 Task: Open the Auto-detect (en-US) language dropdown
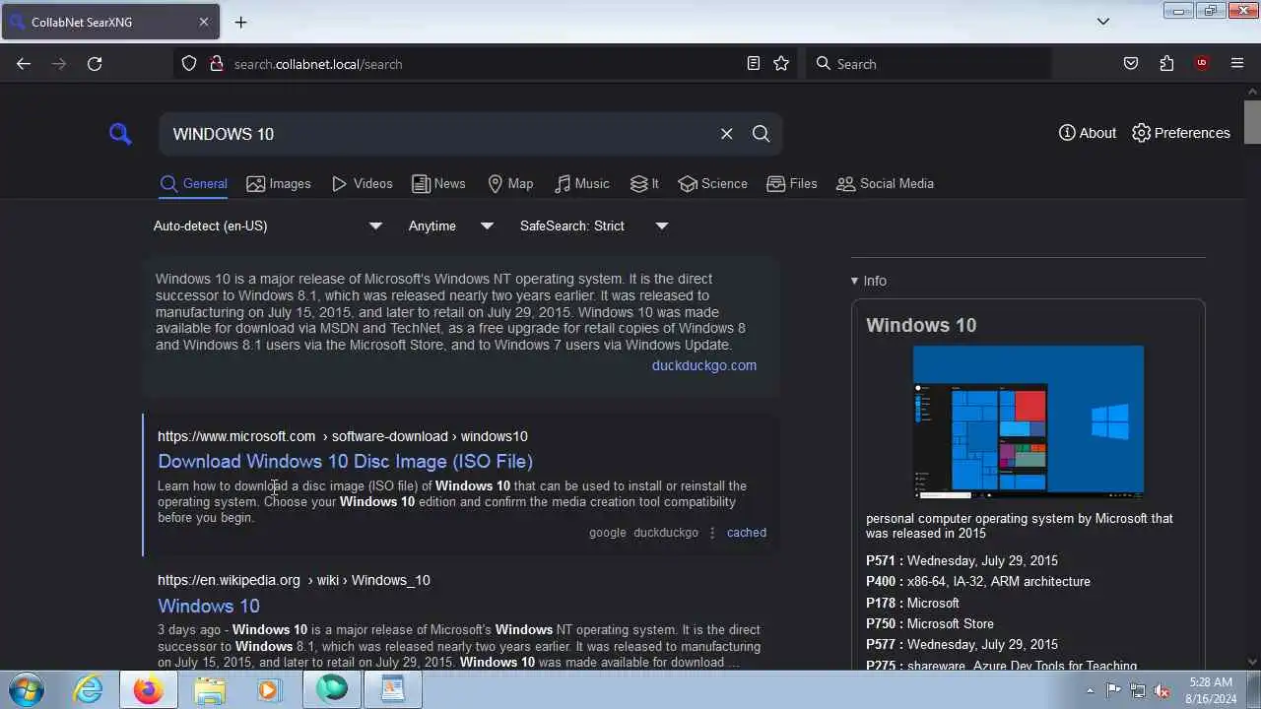267,226
